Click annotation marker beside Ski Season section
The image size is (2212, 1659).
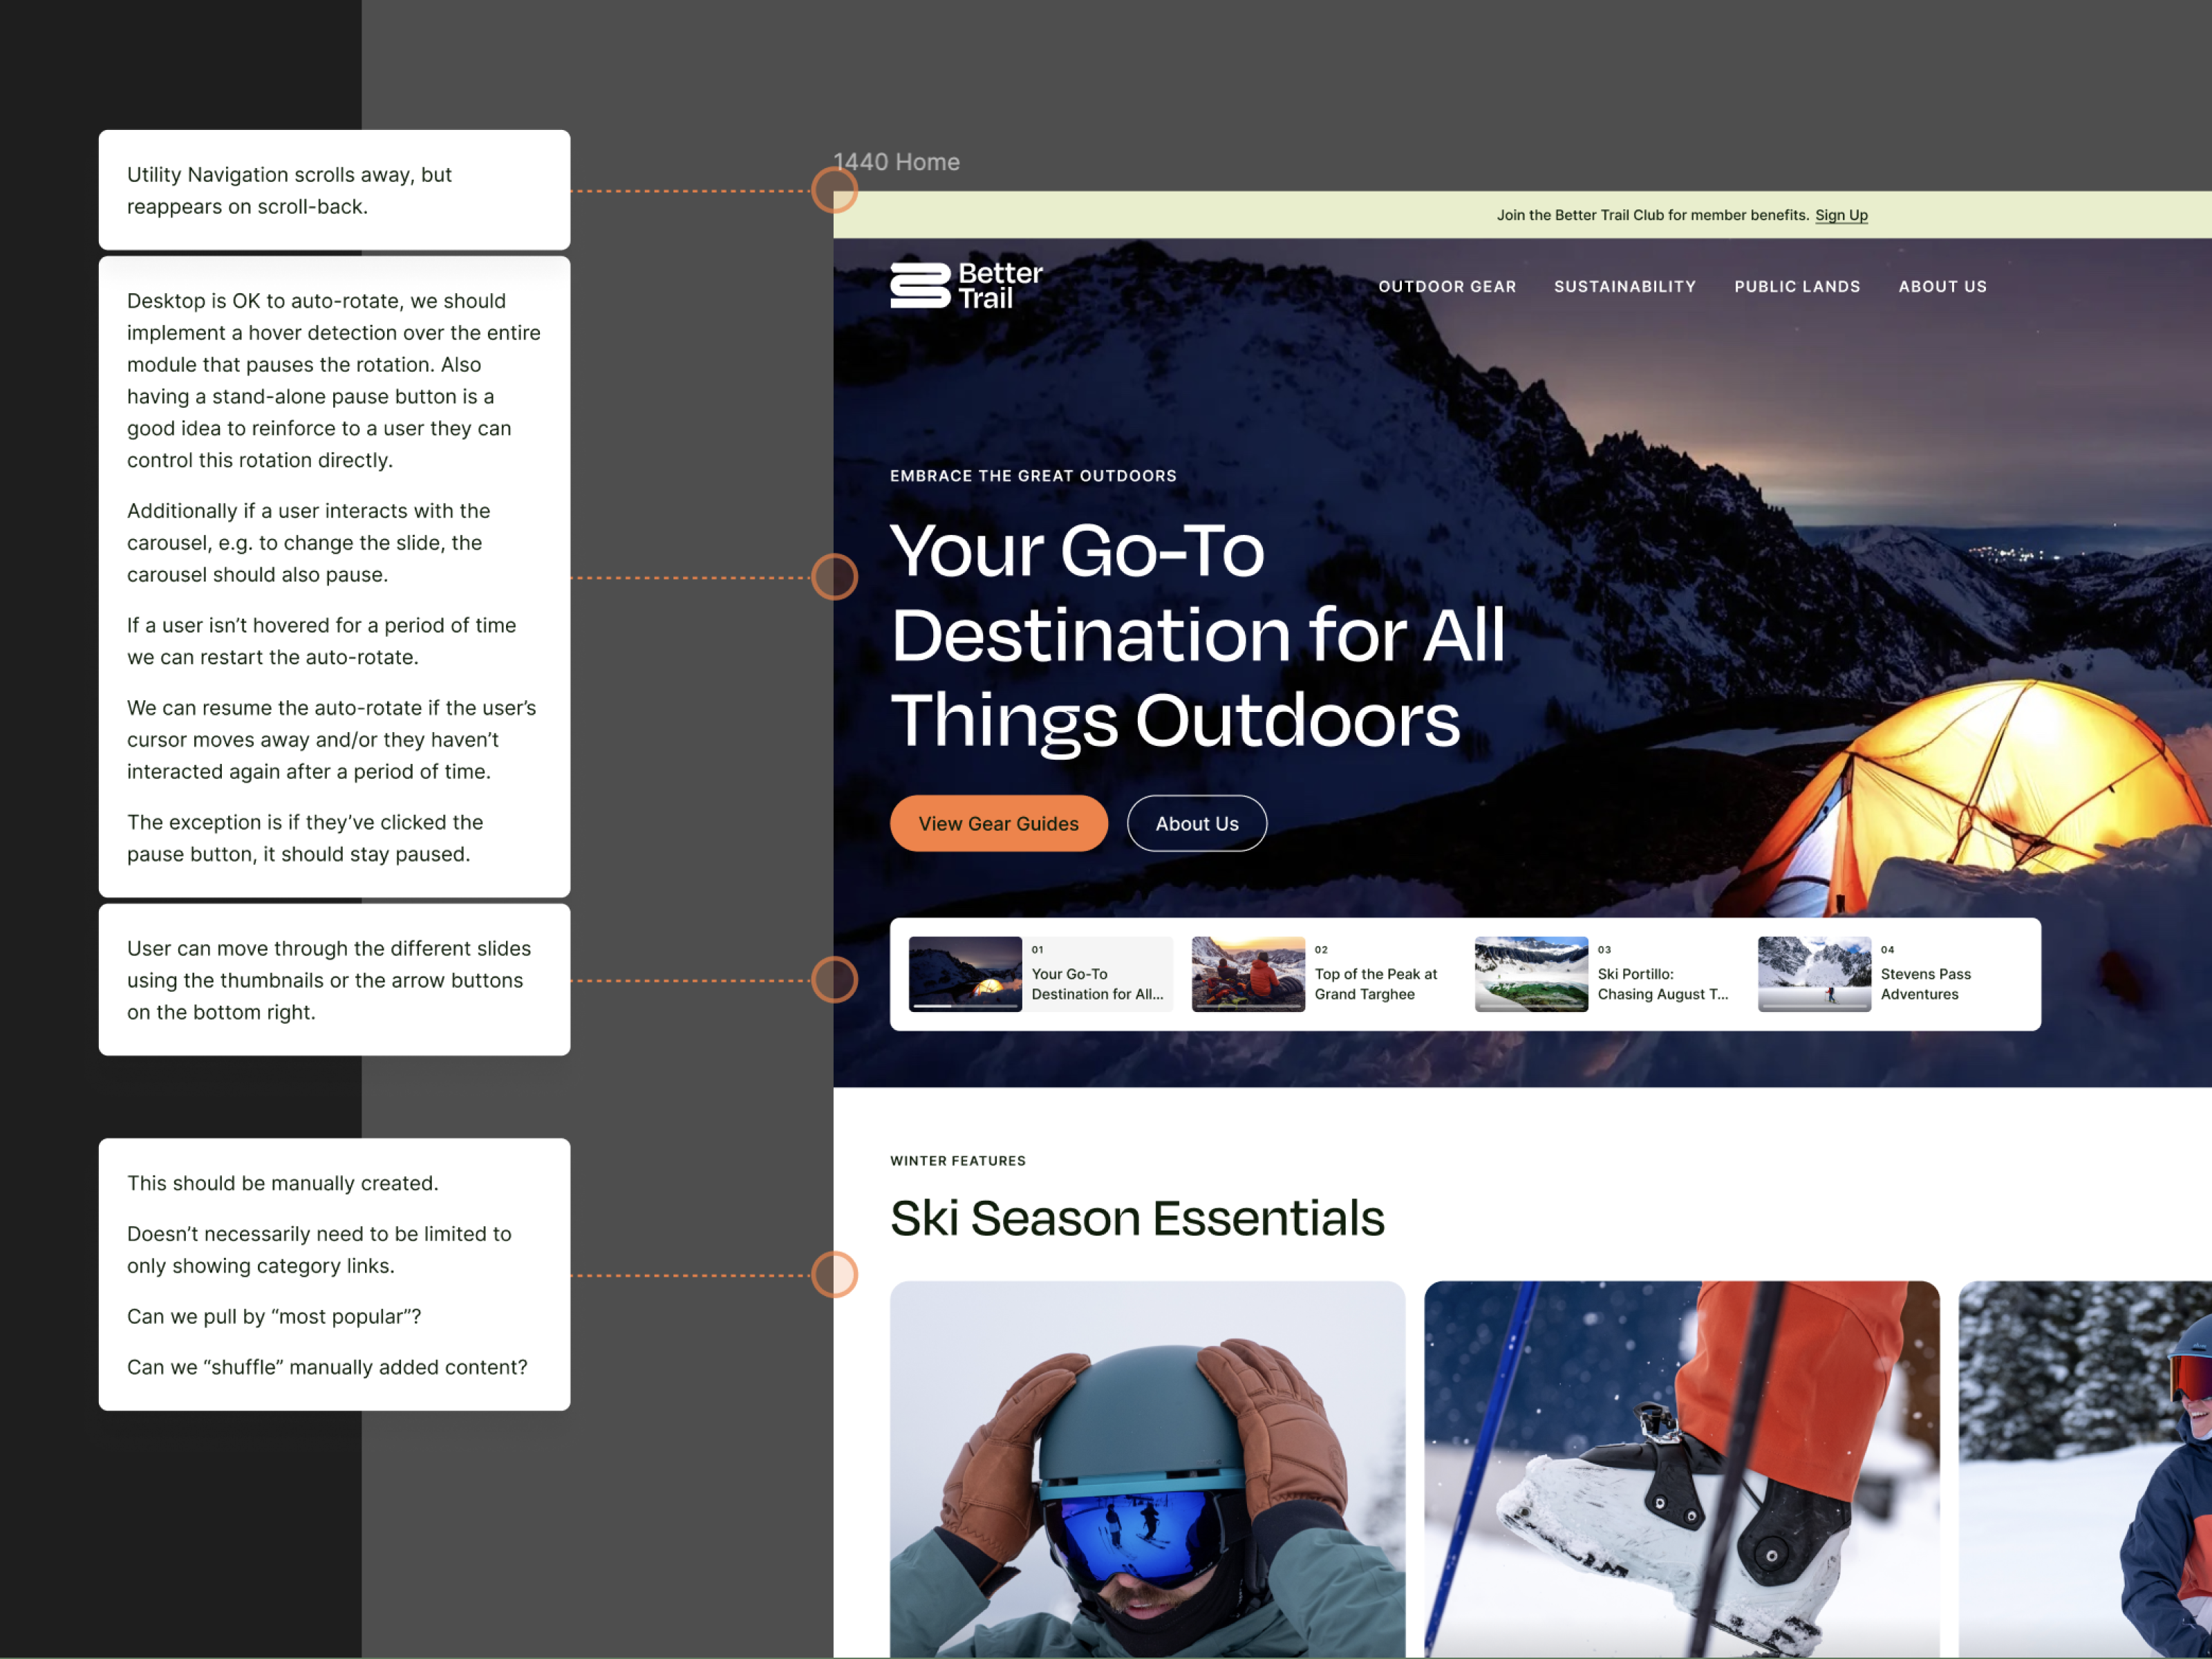[x=834, y=1275]
